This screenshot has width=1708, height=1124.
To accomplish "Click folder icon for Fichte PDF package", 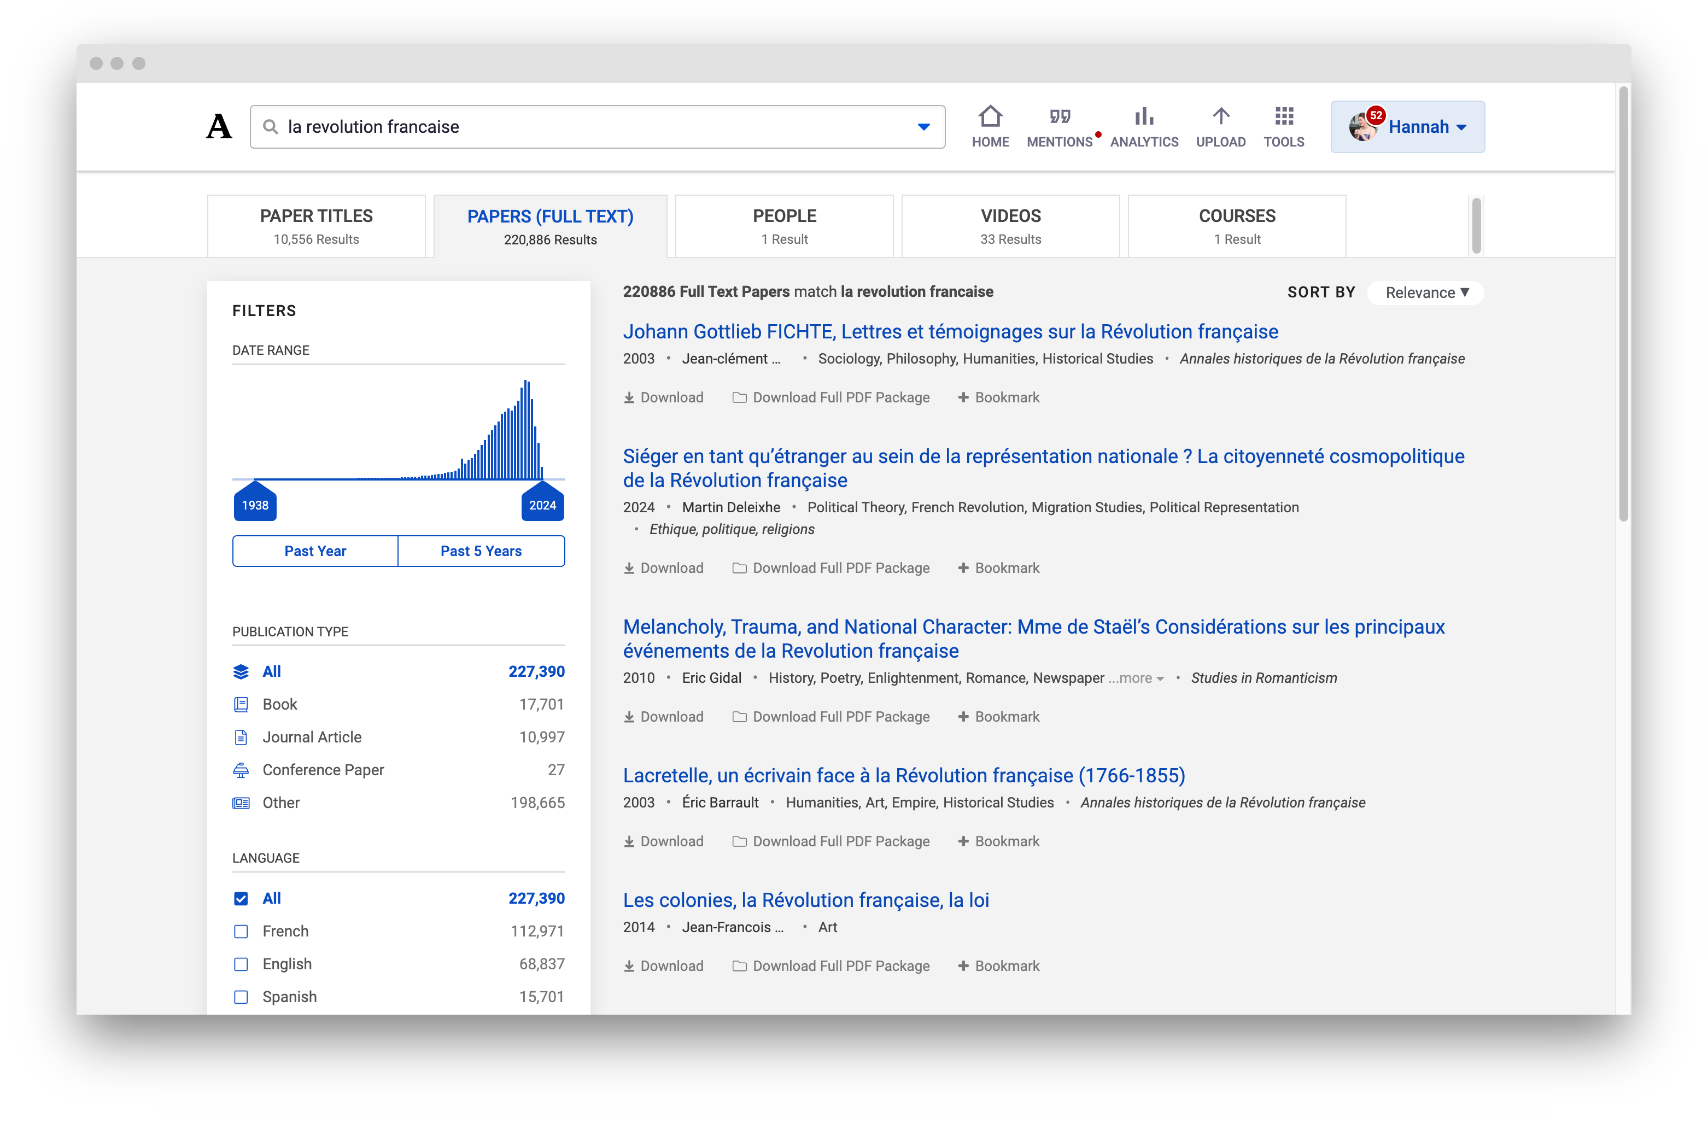I will tap(739, 397).
